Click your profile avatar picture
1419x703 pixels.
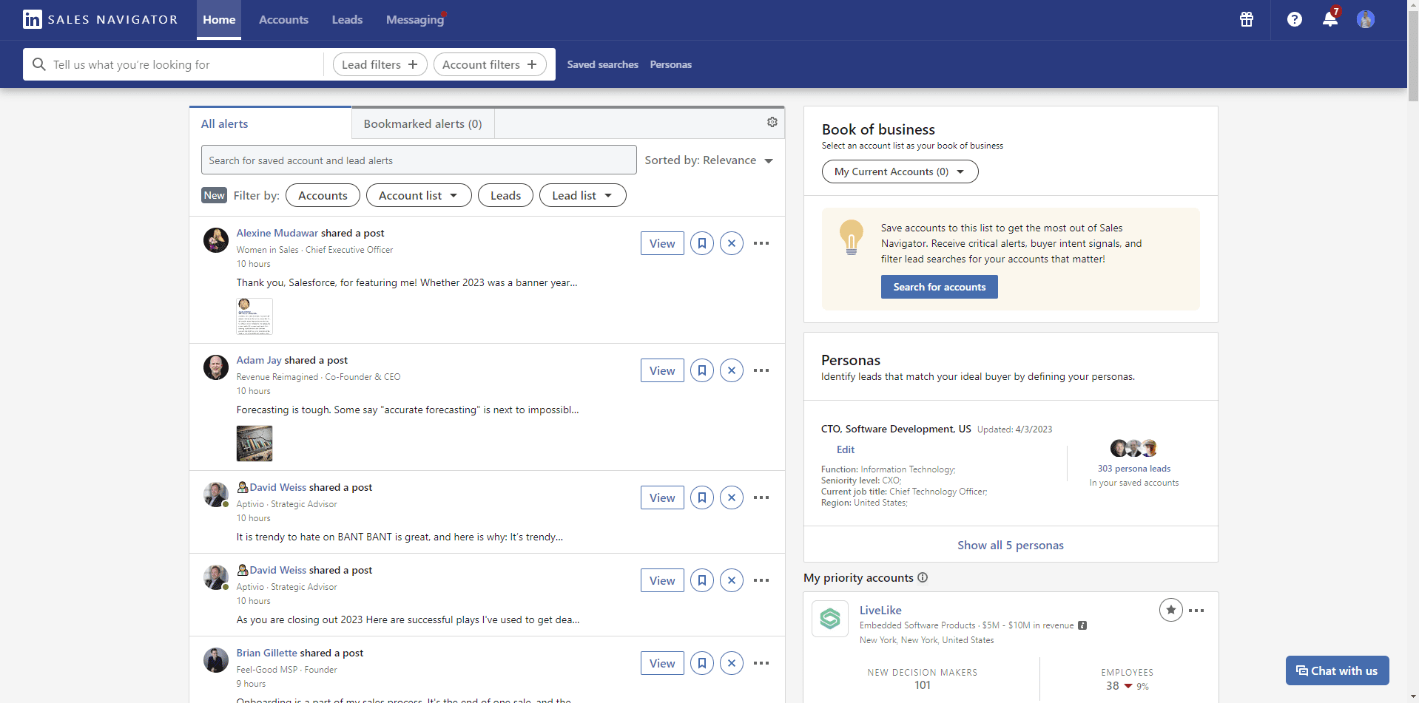1366,19
